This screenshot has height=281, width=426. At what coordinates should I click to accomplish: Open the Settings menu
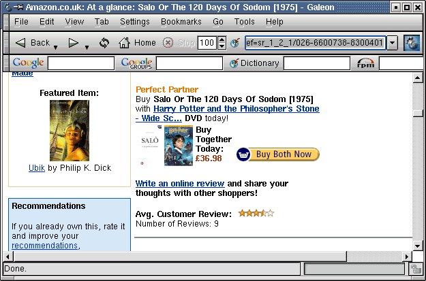pos(135,22)
